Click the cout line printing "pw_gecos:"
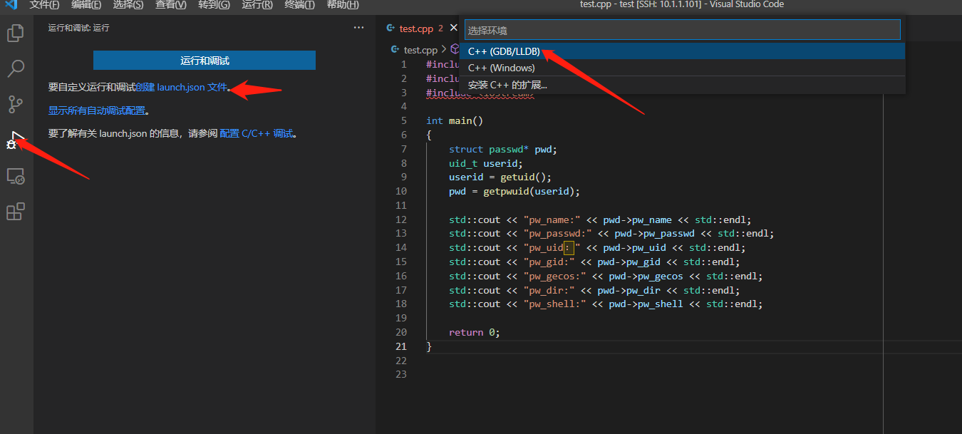962x434 pixels. point(606,276)
